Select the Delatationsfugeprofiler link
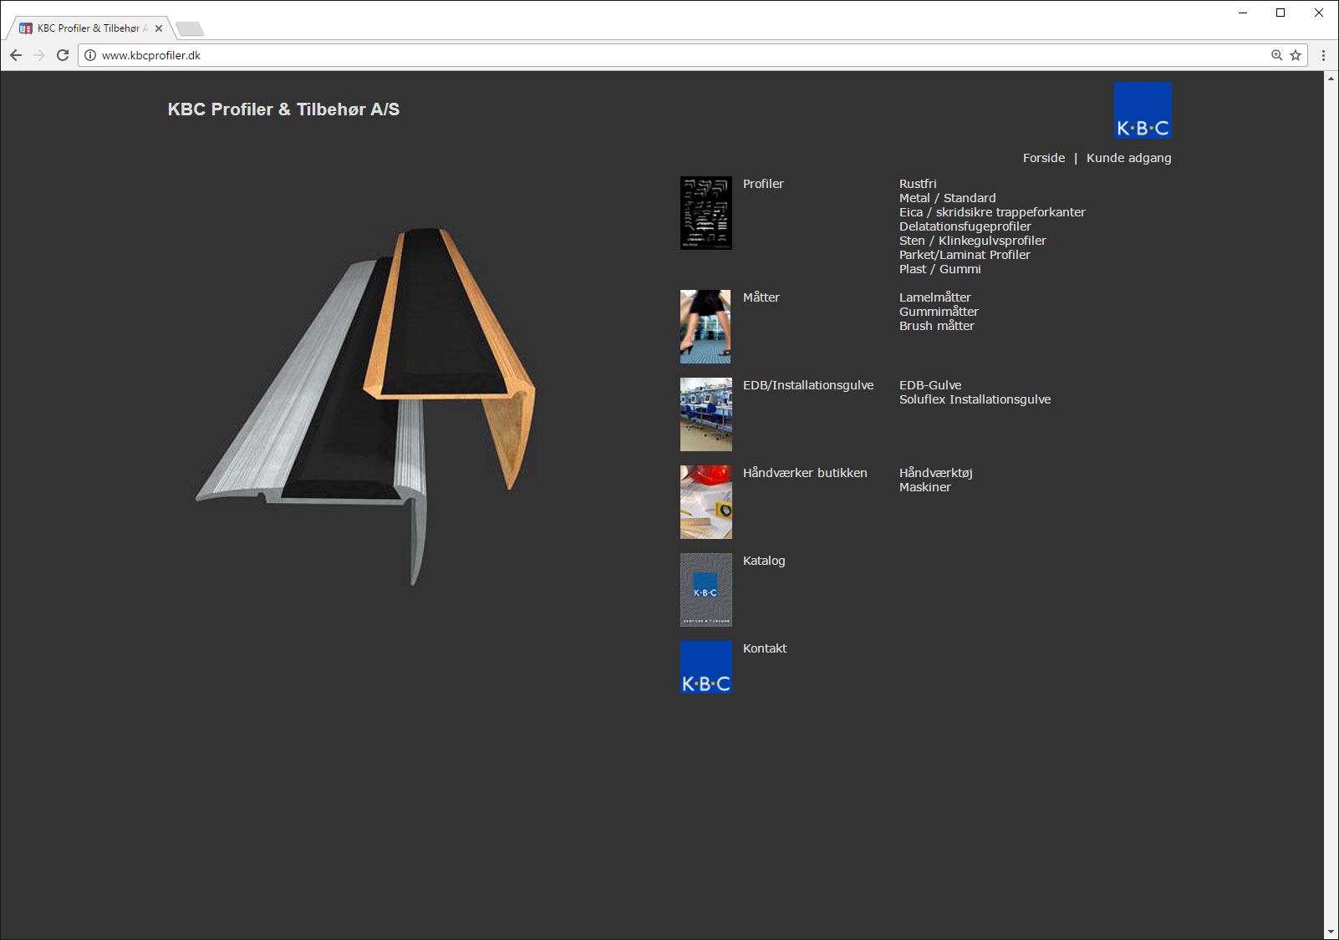This screenshot has width=1339, height=940. 965,226
